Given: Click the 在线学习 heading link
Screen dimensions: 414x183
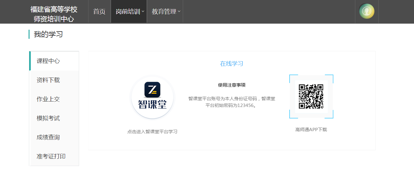Looking at the screenshot, I should (231, 64).
